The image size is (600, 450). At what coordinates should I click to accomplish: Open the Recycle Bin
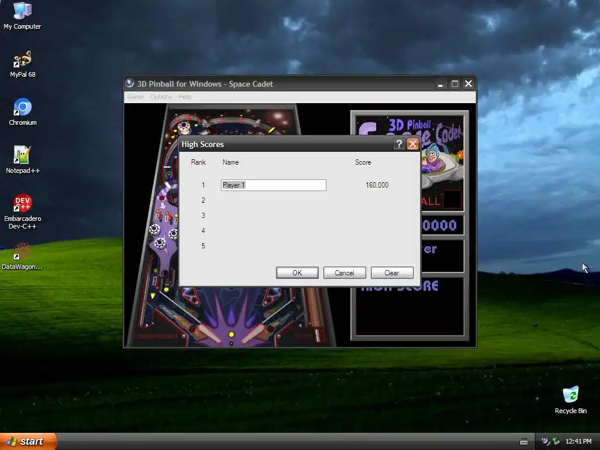click(x=571, y=400)
